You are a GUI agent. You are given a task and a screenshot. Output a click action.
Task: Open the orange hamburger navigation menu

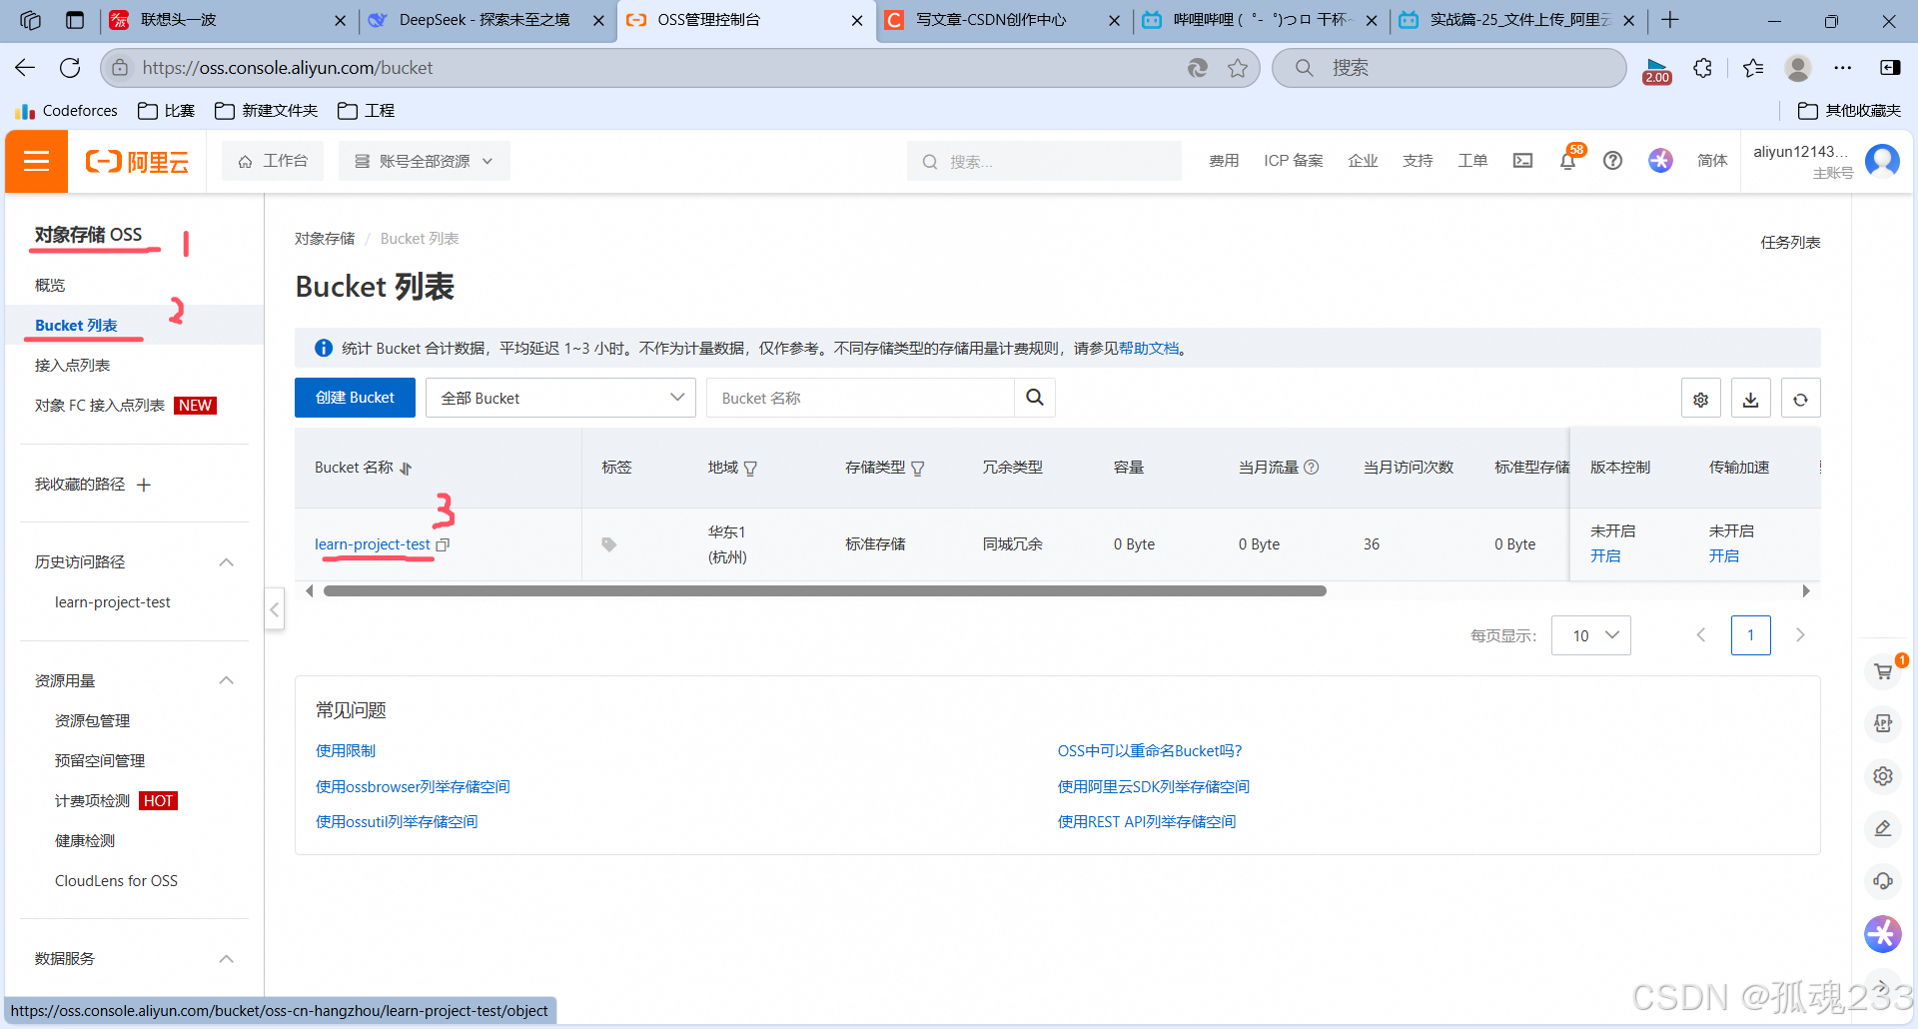tap(36, 161)
